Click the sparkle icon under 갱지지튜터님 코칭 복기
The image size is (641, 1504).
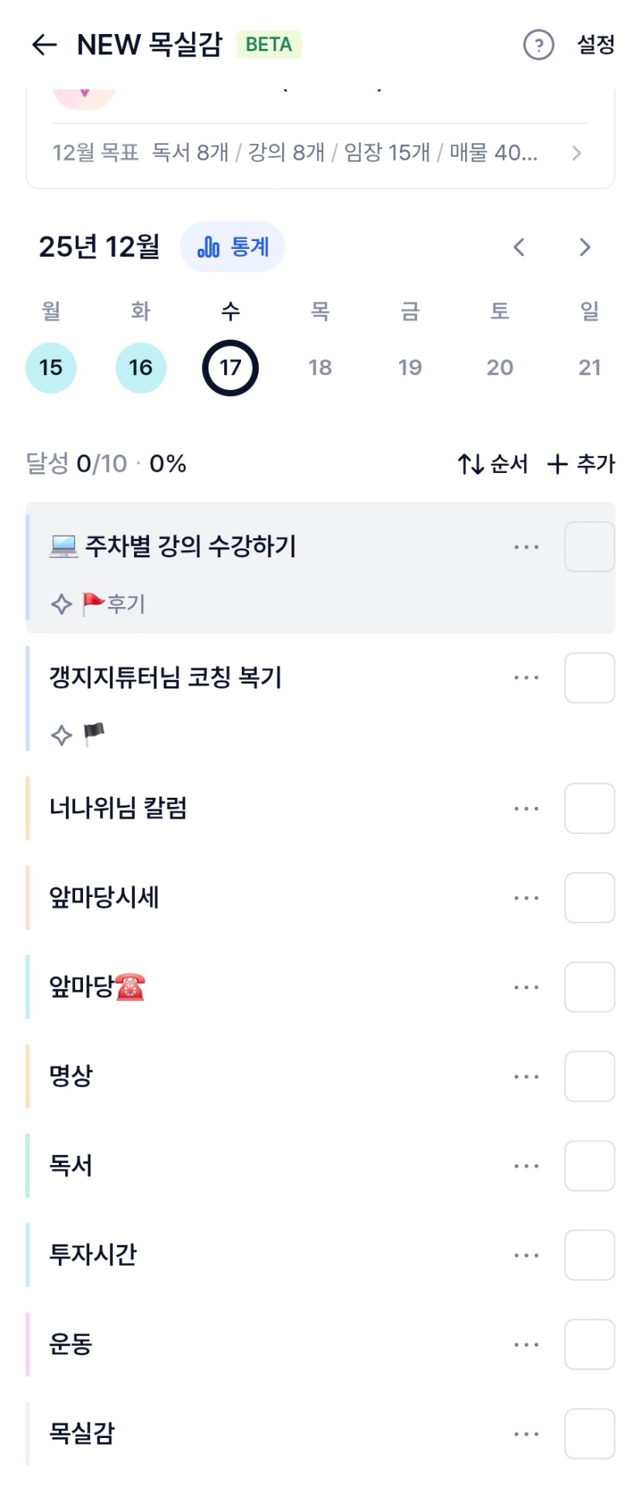click(x=61, y=735)
